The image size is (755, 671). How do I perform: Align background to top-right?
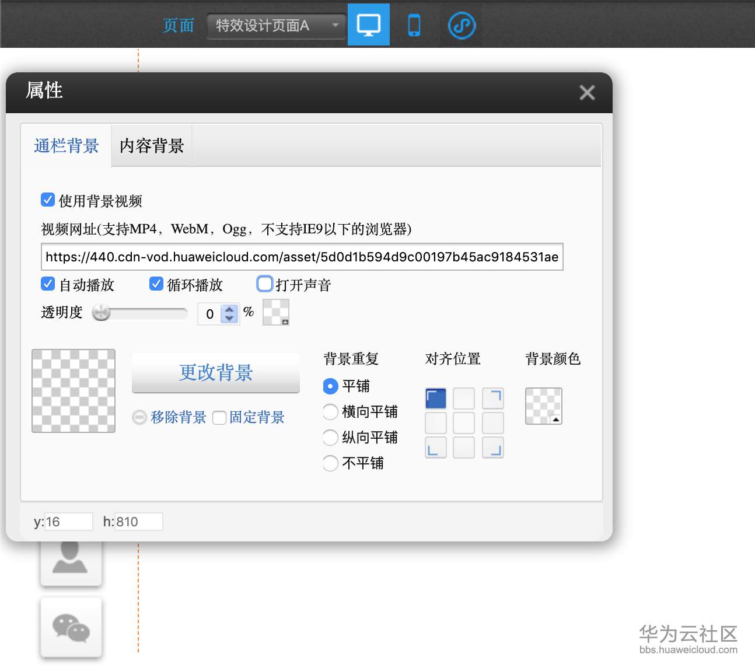point(493,399)
